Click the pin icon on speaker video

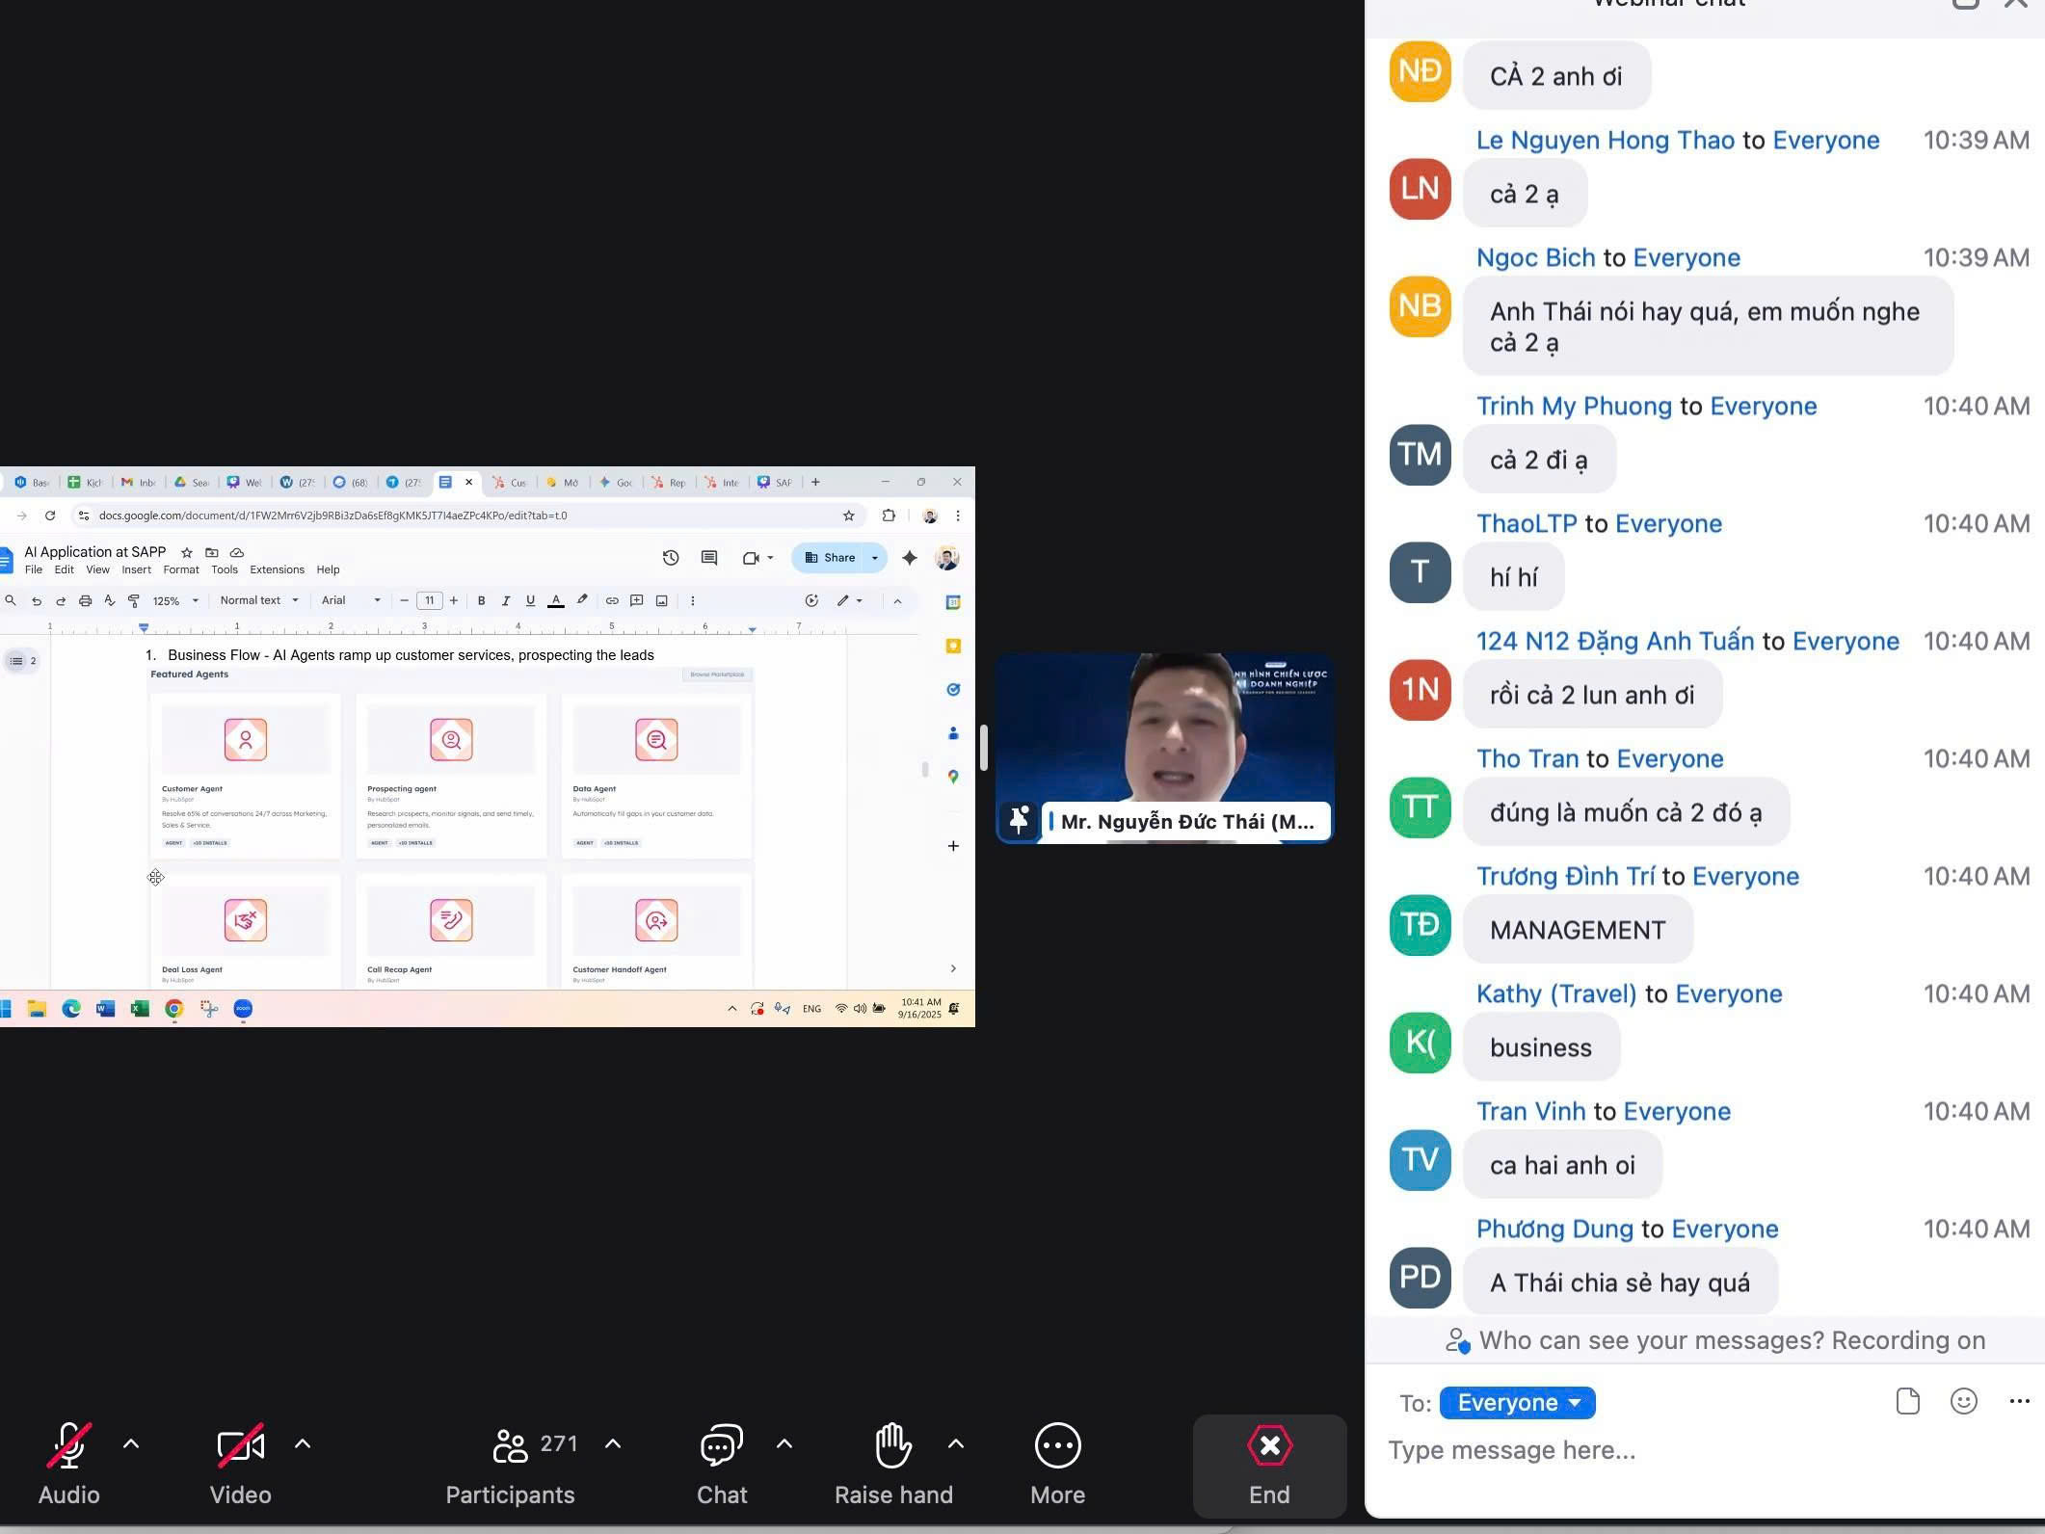1019,820
